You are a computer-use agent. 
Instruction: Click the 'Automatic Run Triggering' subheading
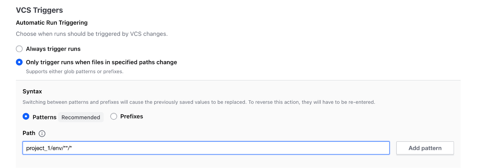(52, 23)
